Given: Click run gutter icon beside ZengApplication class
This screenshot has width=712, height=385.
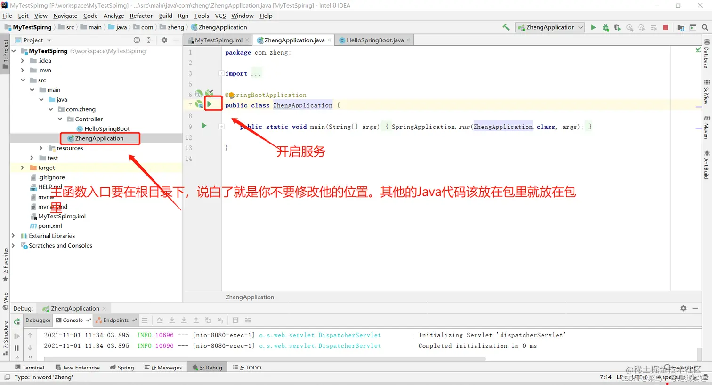Looking at the screenshot, I should pos(210,104).
